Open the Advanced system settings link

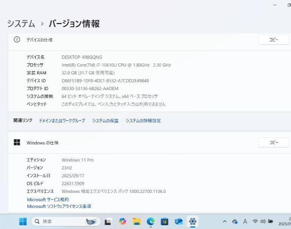coord(143,121)
